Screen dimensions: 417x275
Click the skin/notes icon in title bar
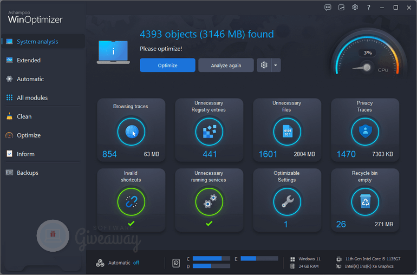[x=342, y=8]
